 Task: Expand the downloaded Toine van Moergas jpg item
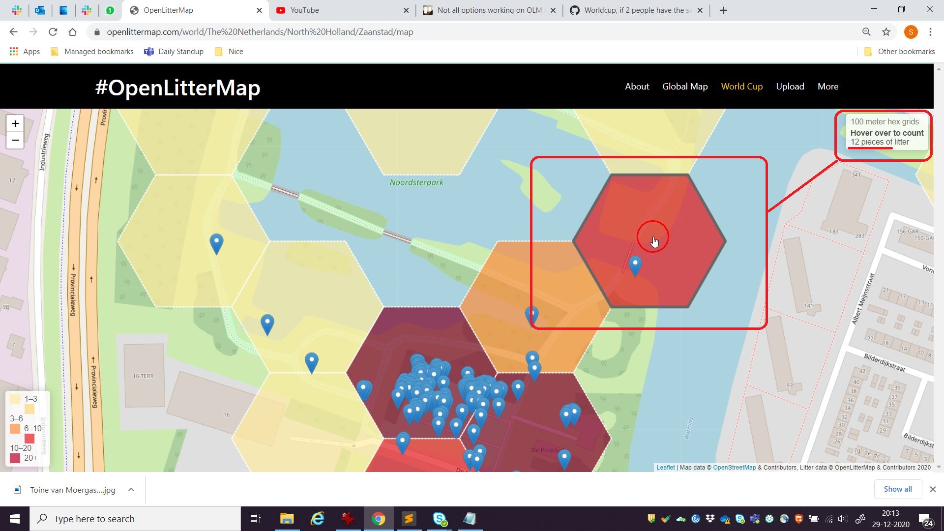tap(131, 490)
